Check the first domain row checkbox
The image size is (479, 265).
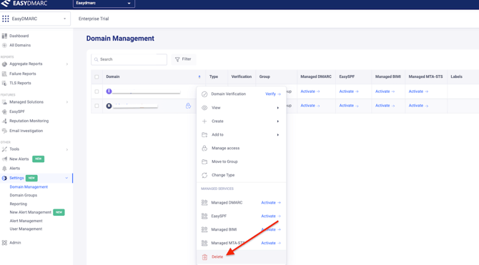coord(97,91)
